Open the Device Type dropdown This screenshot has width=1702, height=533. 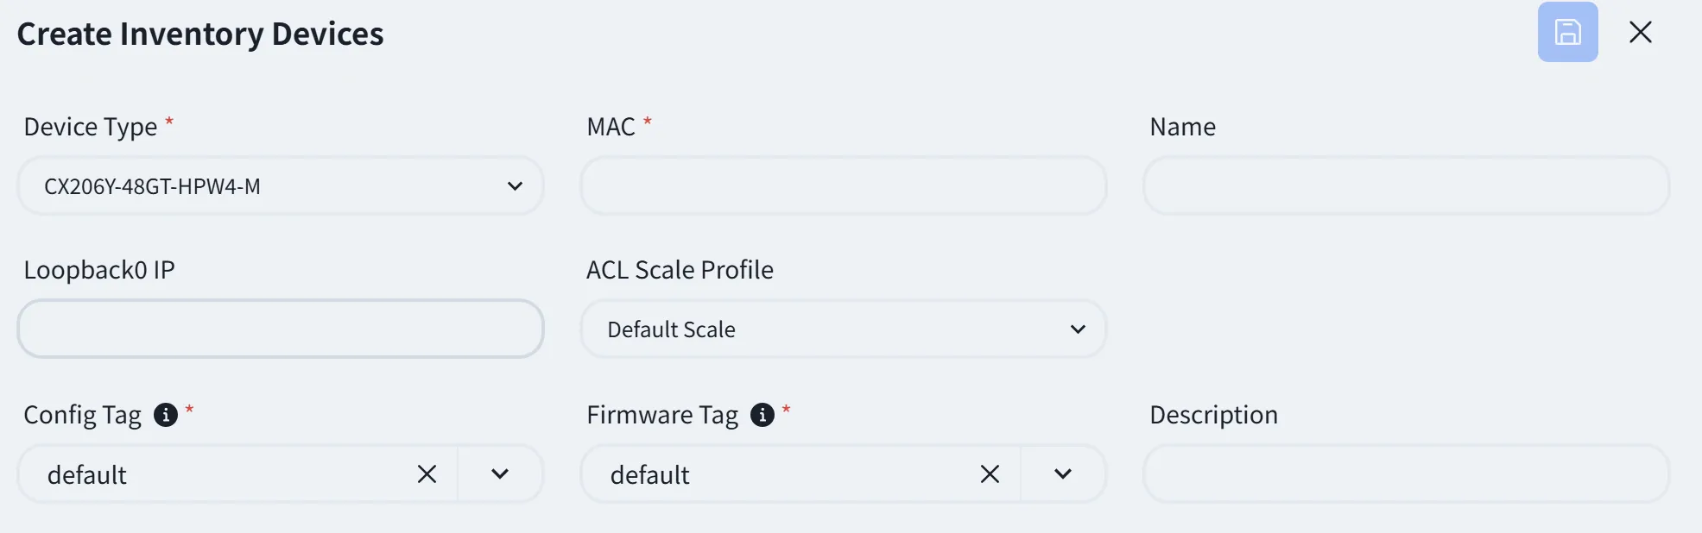[281, 185]
